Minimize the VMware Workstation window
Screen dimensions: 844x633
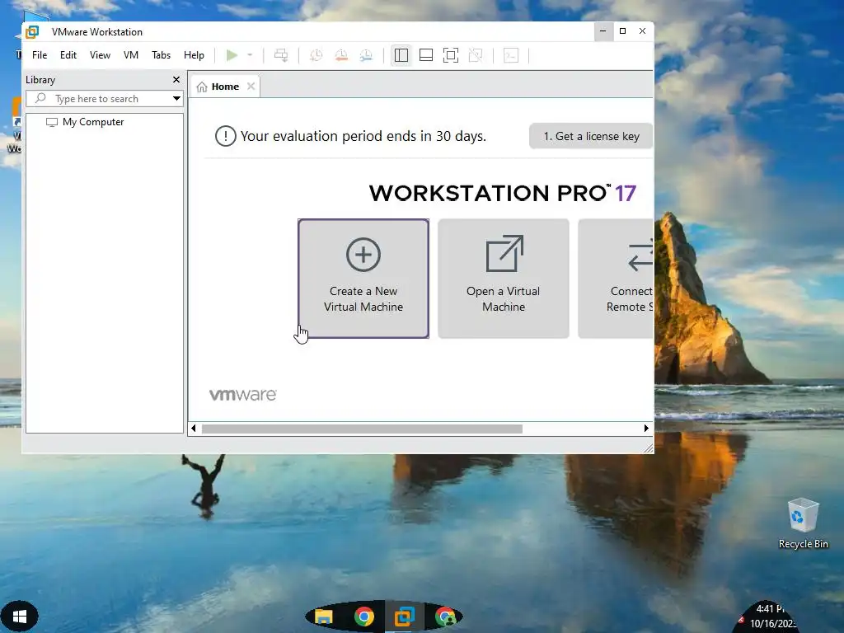[603, 31]
